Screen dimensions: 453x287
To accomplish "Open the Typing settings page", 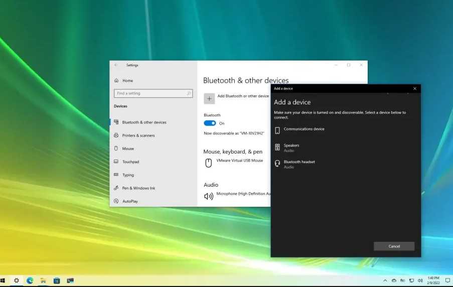I will tap(128, 175).
